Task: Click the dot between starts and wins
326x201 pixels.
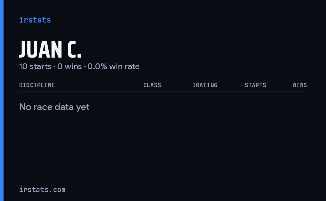Action: pyautogui.click(x=55, y=67)
